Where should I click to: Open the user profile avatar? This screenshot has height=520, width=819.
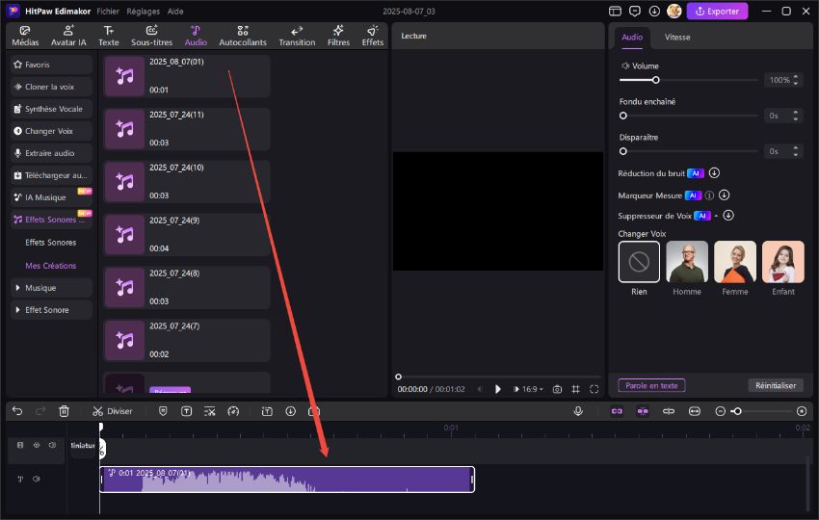(674, 11)
